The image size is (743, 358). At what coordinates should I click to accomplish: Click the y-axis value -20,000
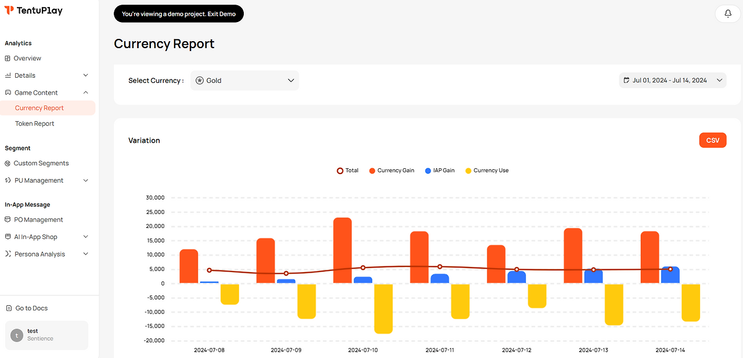click(x=154, y=341)
